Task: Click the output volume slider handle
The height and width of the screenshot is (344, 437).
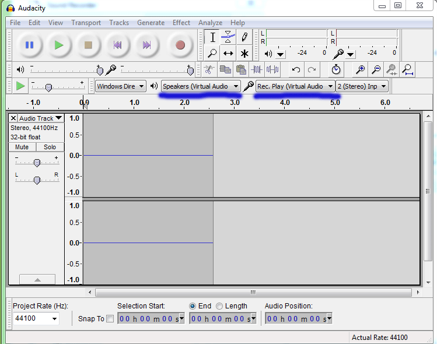Action: (100, 71)
